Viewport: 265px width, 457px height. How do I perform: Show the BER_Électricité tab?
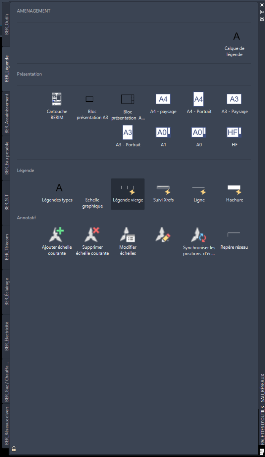click(x=6, y=336)
